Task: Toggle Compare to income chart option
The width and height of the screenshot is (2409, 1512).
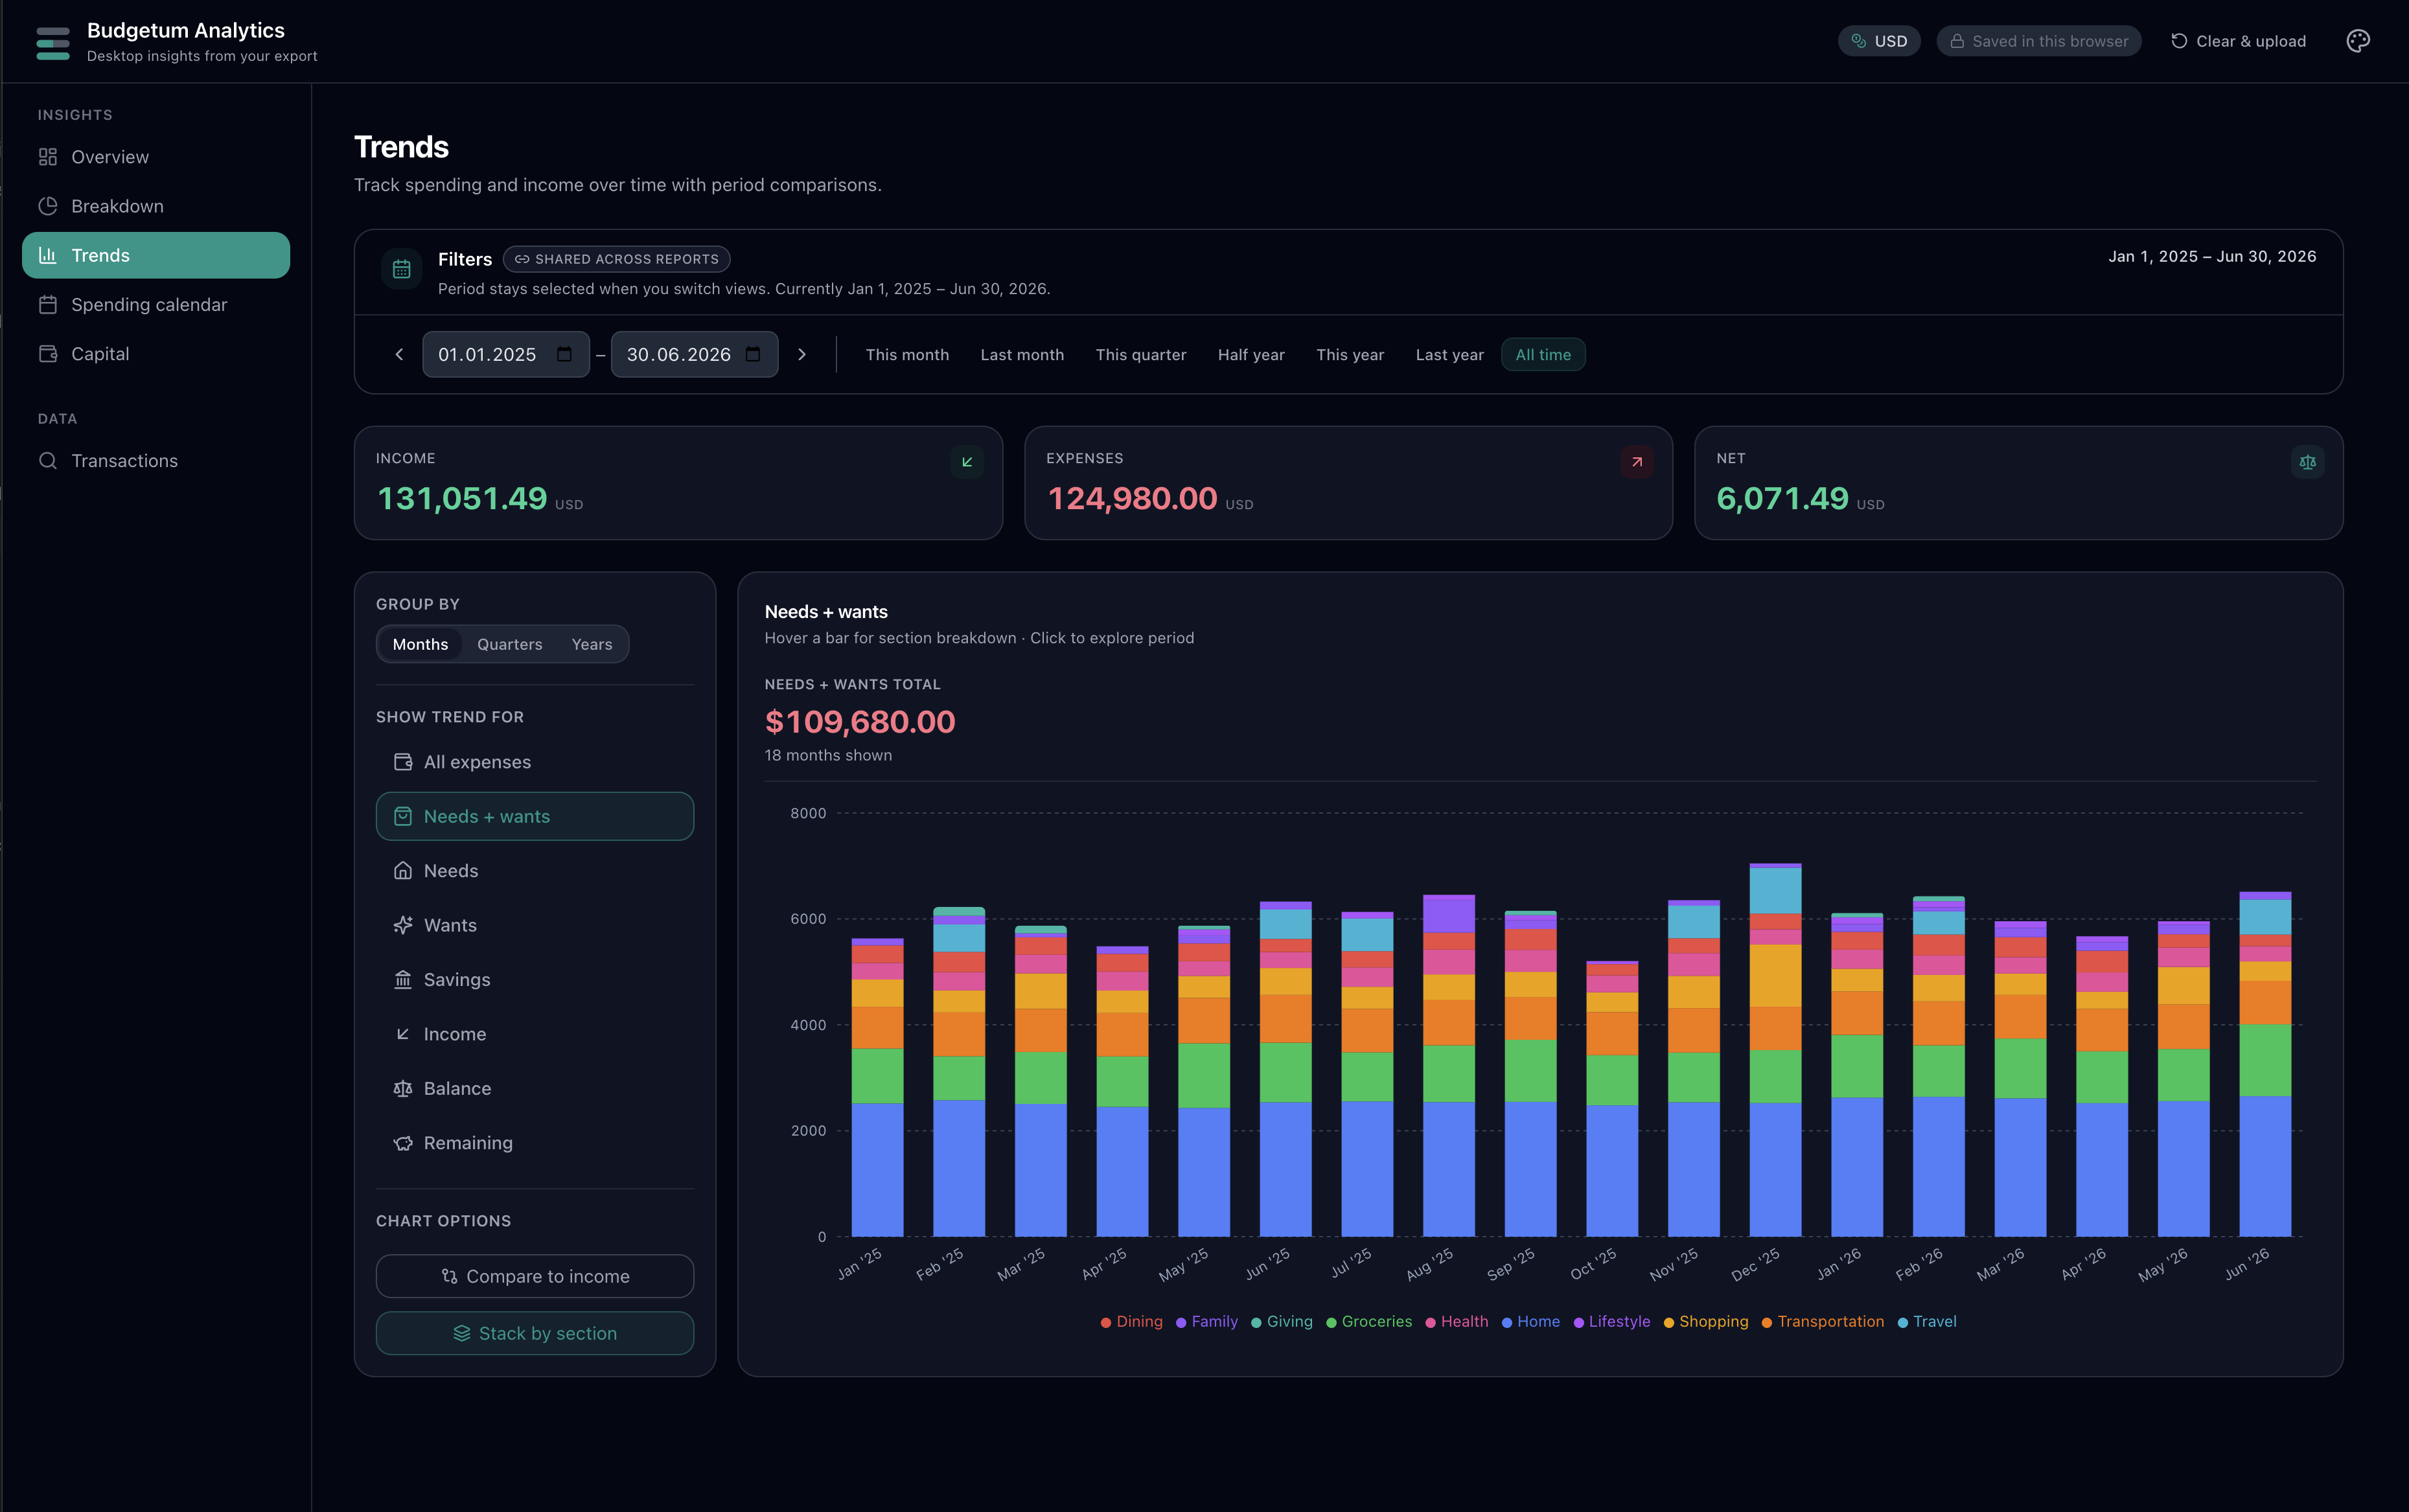Action: [x=535, y=1276]
